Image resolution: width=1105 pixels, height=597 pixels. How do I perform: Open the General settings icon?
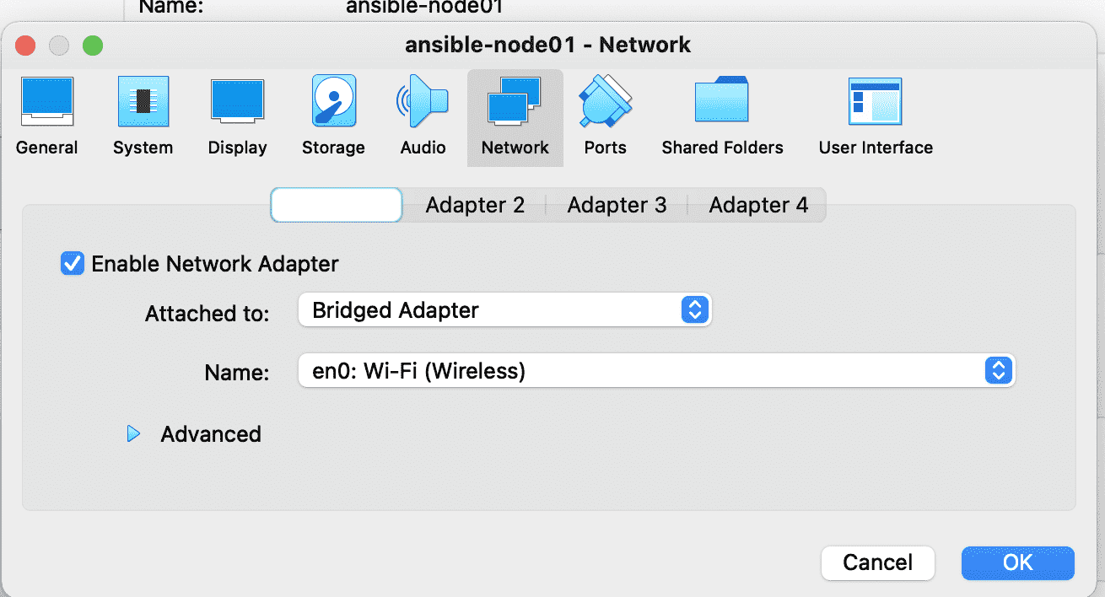pyautogui.click(x=46, y=102)
